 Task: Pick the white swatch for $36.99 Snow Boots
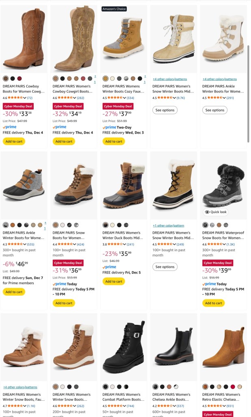tap(63, 225)
